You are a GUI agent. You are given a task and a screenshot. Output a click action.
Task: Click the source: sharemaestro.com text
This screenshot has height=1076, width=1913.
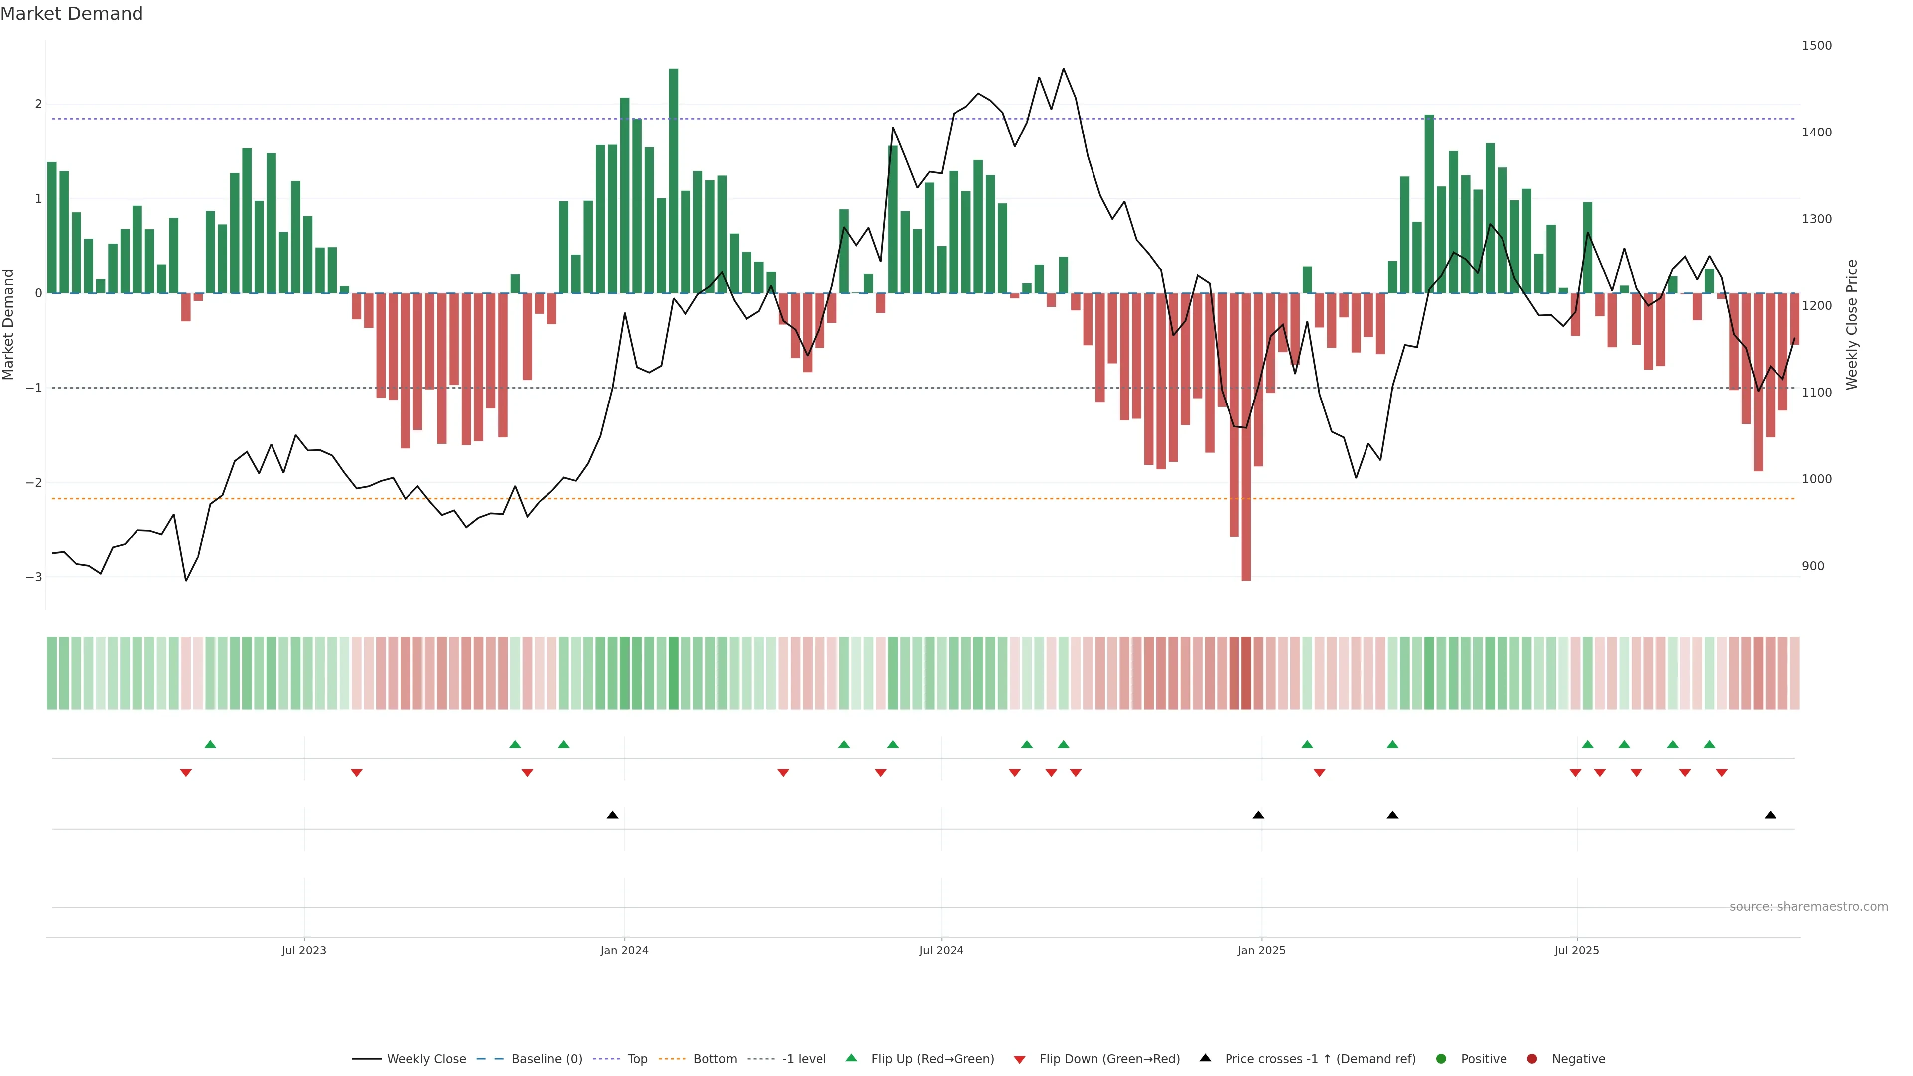[1808, 906]
